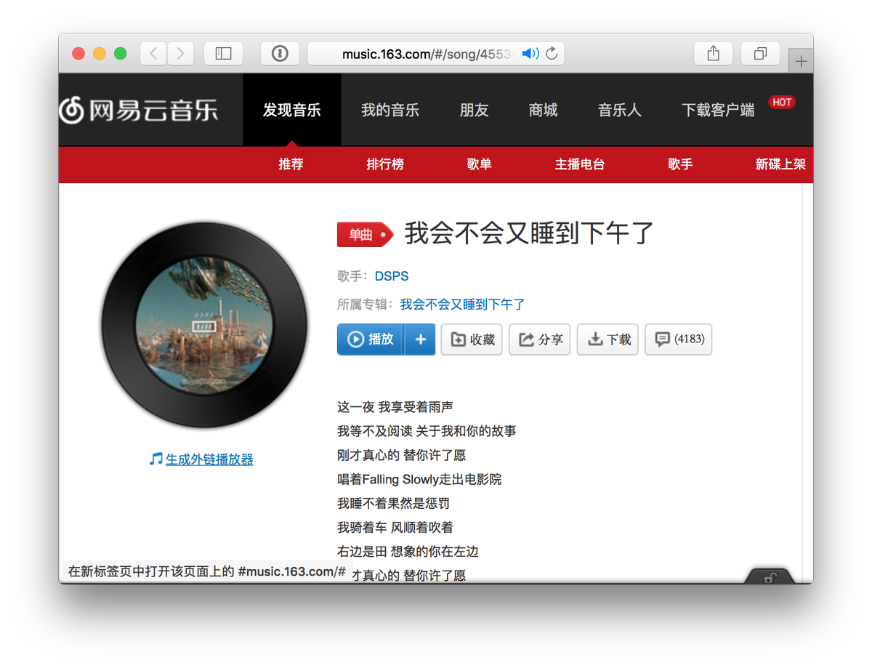Open the 新碟上架 sub-tab
872x668 pixels.
point(780,164)
